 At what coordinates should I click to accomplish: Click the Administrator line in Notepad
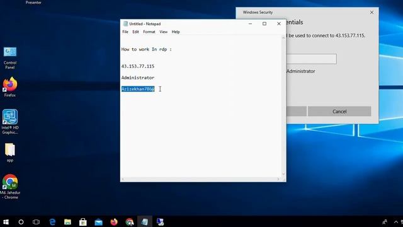138,78
